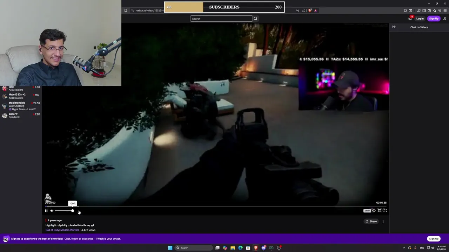
Task: Open the video settings gear
Action: [374, 211]
